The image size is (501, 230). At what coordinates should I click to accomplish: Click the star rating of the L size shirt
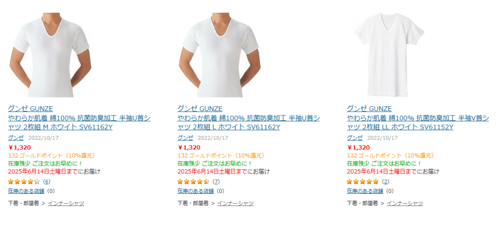coord(193,182)
